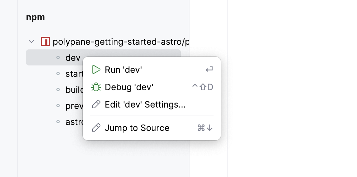Select the 'build' npm script row

54,90
